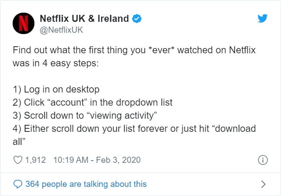
Task: Open the Netflix profile avatar
Action: coord(24,23)
